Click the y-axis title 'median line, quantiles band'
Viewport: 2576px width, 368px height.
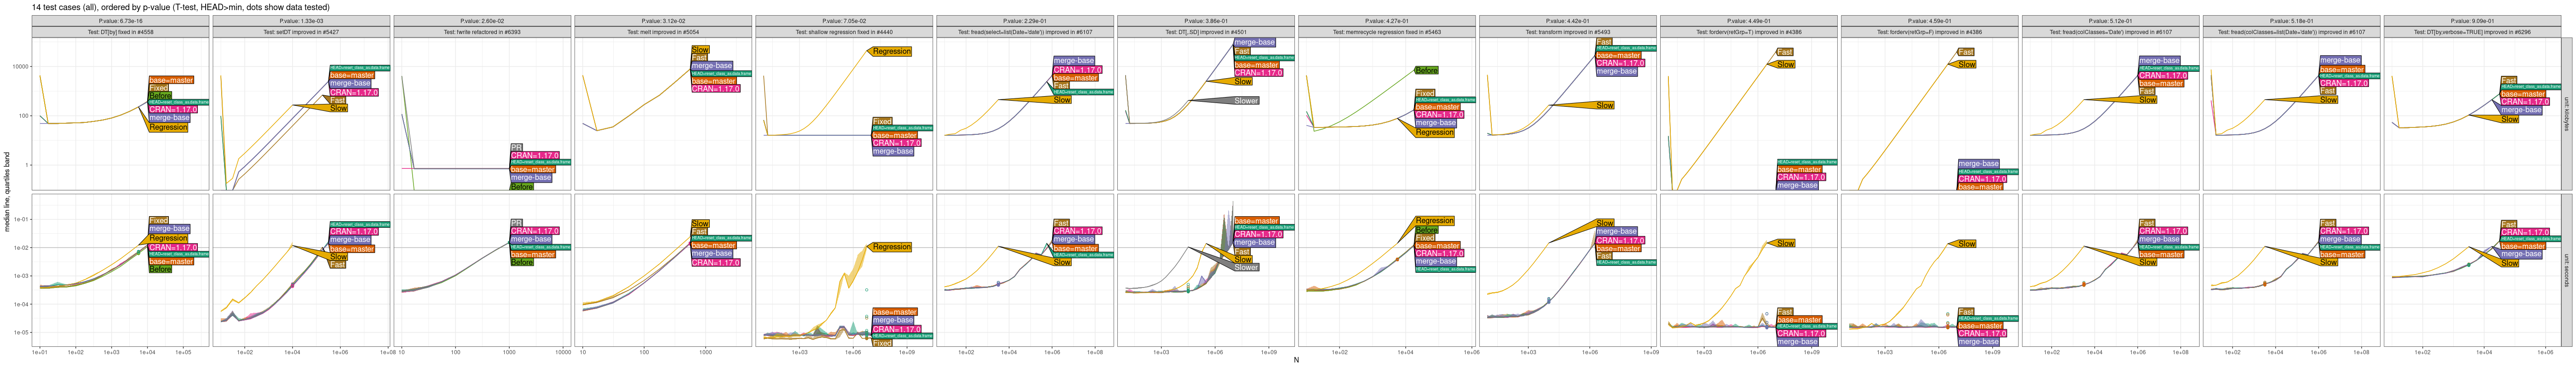[7, 192]
